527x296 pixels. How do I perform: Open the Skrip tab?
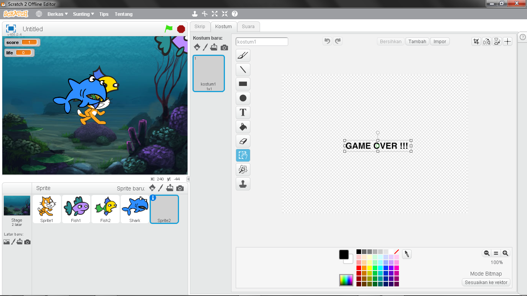(200, 26)
